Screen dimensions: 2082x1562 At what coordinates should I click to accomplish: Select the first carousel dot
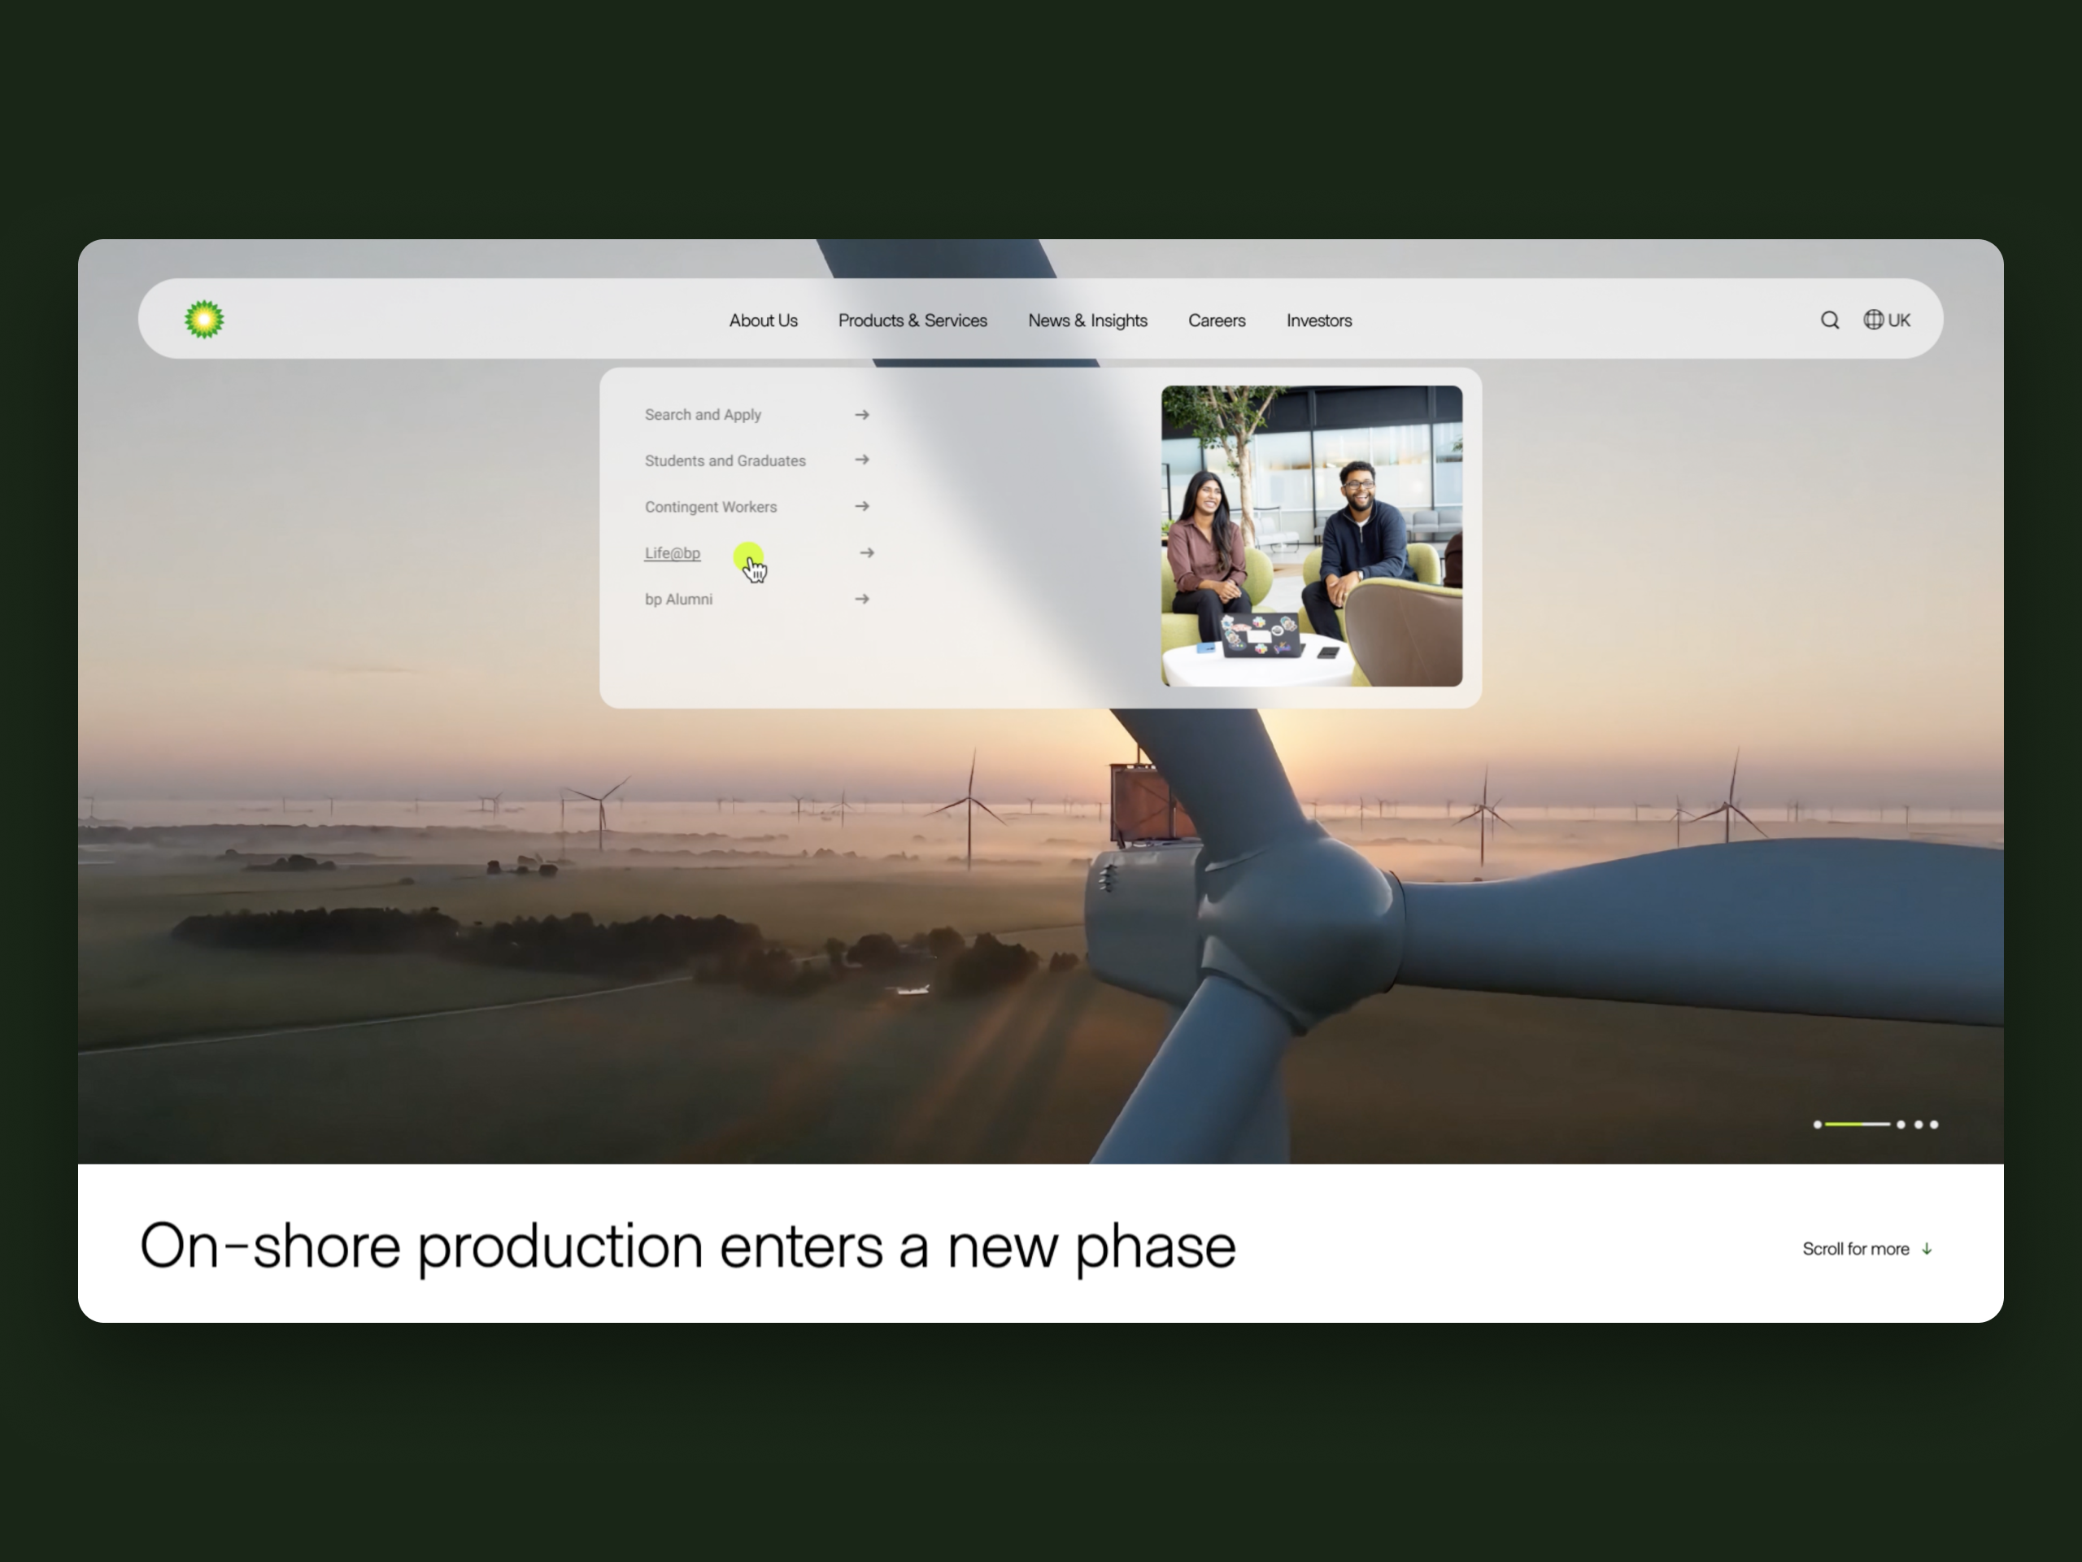[1817, 1124]
